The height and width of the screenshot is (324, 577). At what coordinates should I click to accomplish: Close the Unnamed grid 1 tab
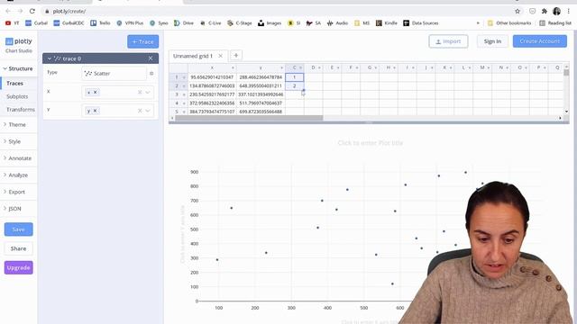(x=220, y=56)
